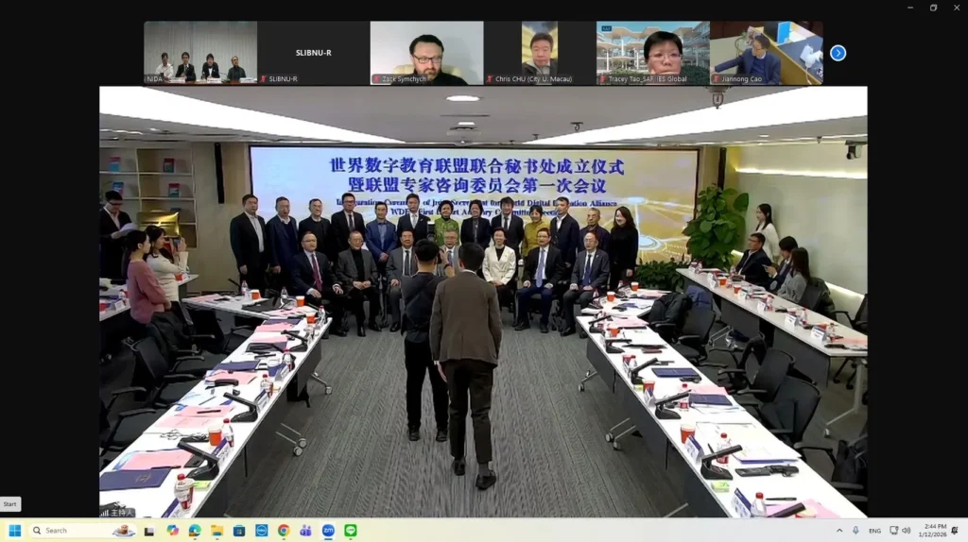Screen dimensions: 968x542
Task: Open Microsoft Teams from the taskbar
Action: [305, 531]
